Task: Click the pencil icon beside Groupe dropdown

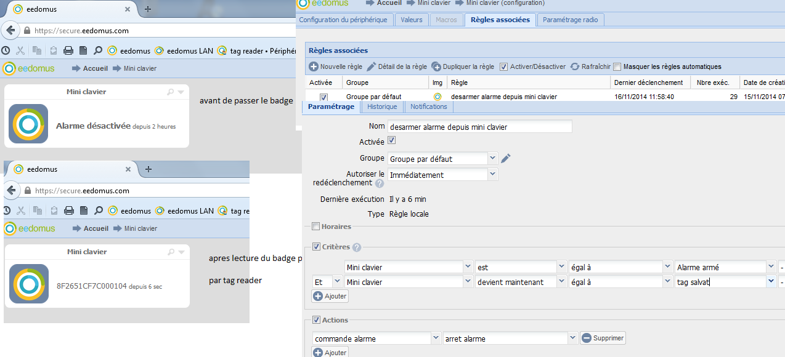Action: [506, 159]
